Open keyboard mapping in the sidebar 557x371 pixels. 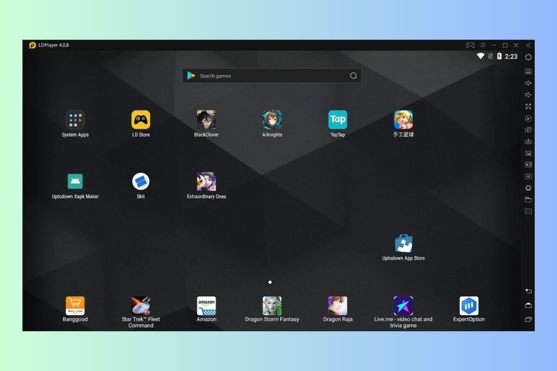point(528,71)
